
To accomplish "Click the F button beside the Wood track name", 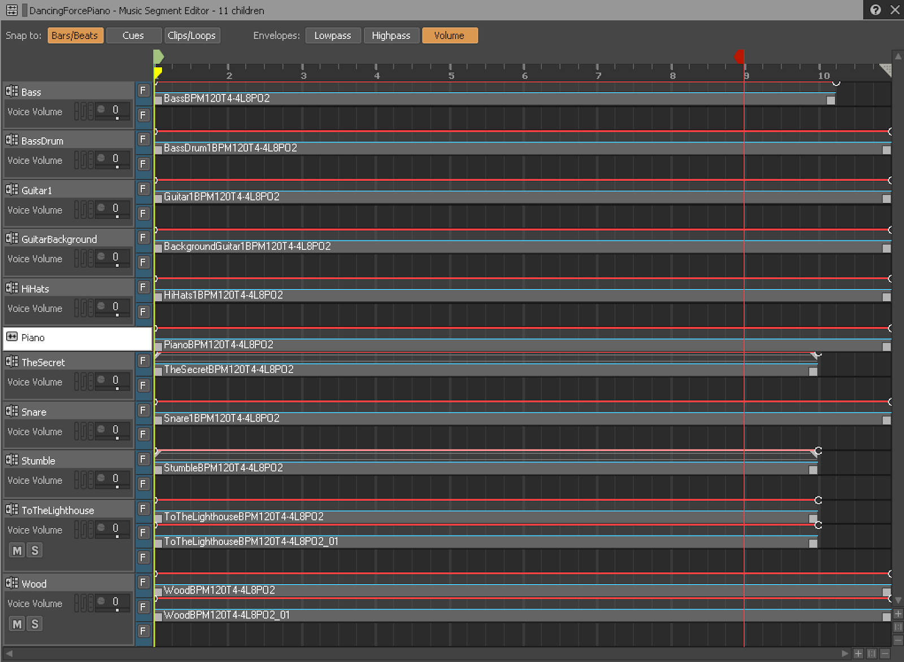I will (143, 582).
